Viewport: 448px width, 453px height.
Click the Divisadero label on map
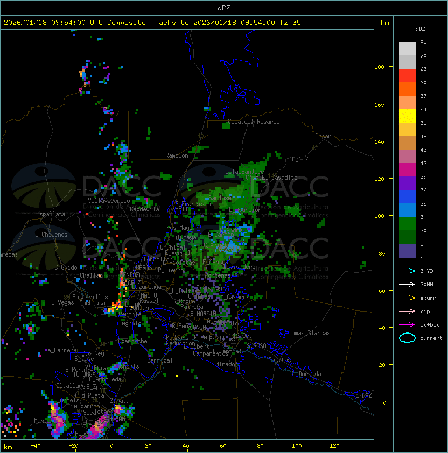240,267
